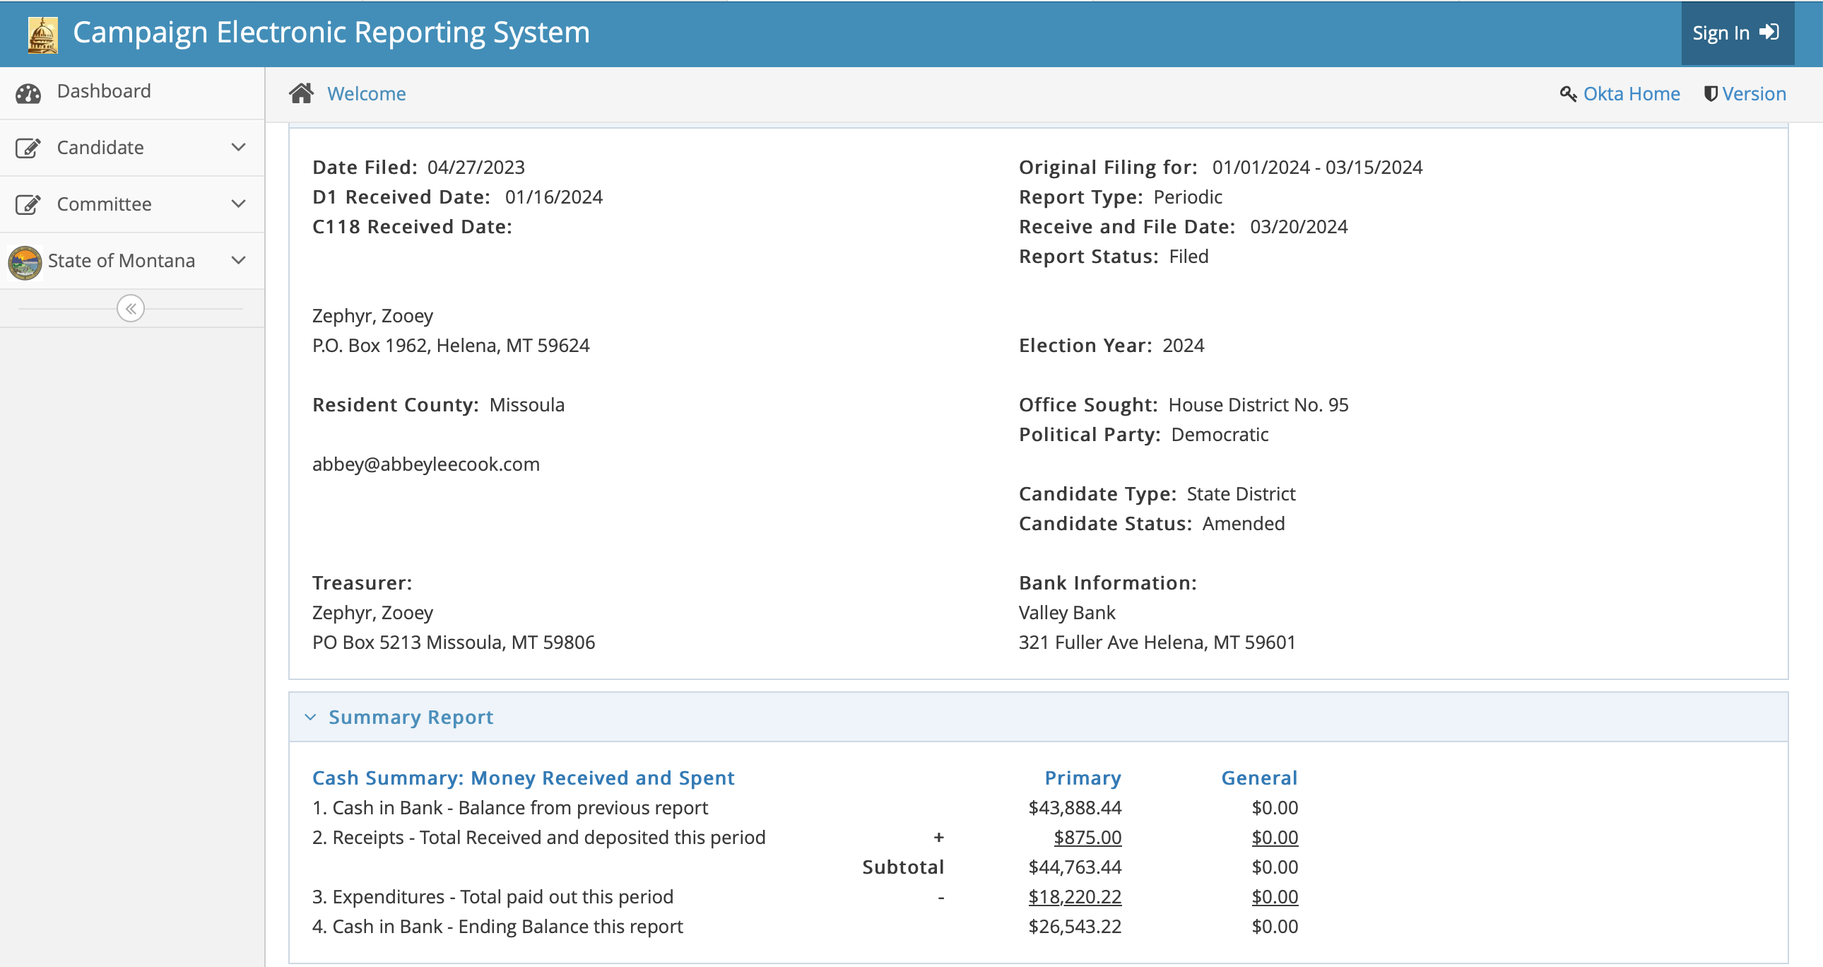Expand the State of Montana chevron

[x=239, y=261]
